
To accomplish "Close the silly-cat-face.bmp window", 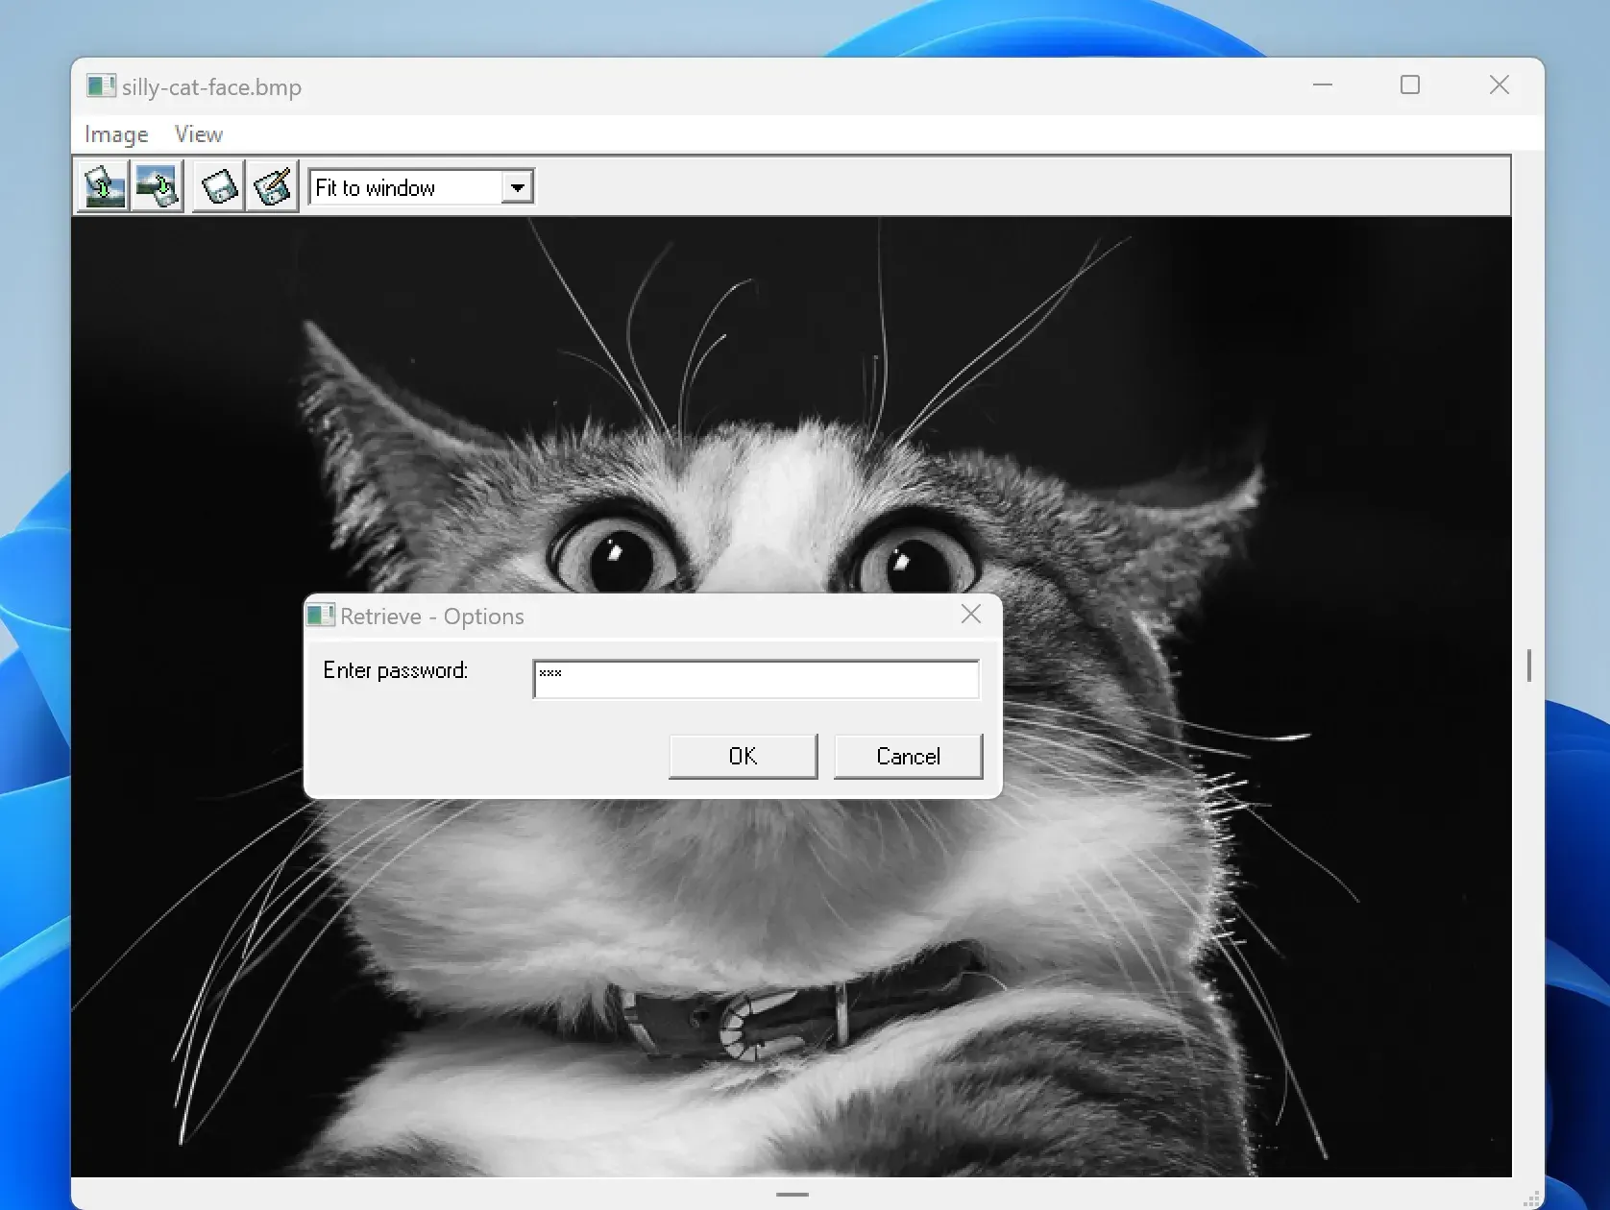I will (1500, 85).
